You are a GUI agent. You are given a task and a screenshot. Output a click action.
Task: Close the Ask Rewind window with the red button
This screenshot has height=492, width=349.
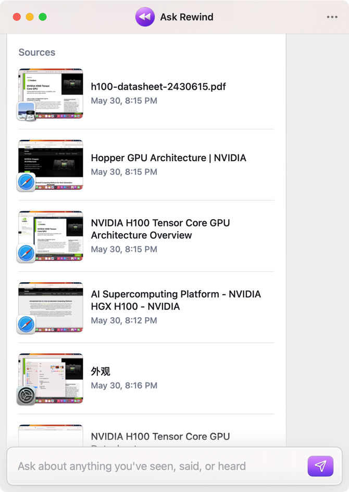(17, 17)
